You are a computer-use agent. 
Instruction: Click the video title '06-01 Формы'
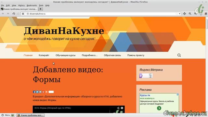click(x=53, y=108)
